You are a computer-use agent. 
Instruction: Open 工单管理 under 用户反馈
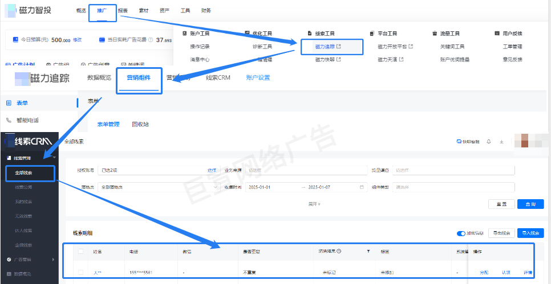tap(512, 47)
